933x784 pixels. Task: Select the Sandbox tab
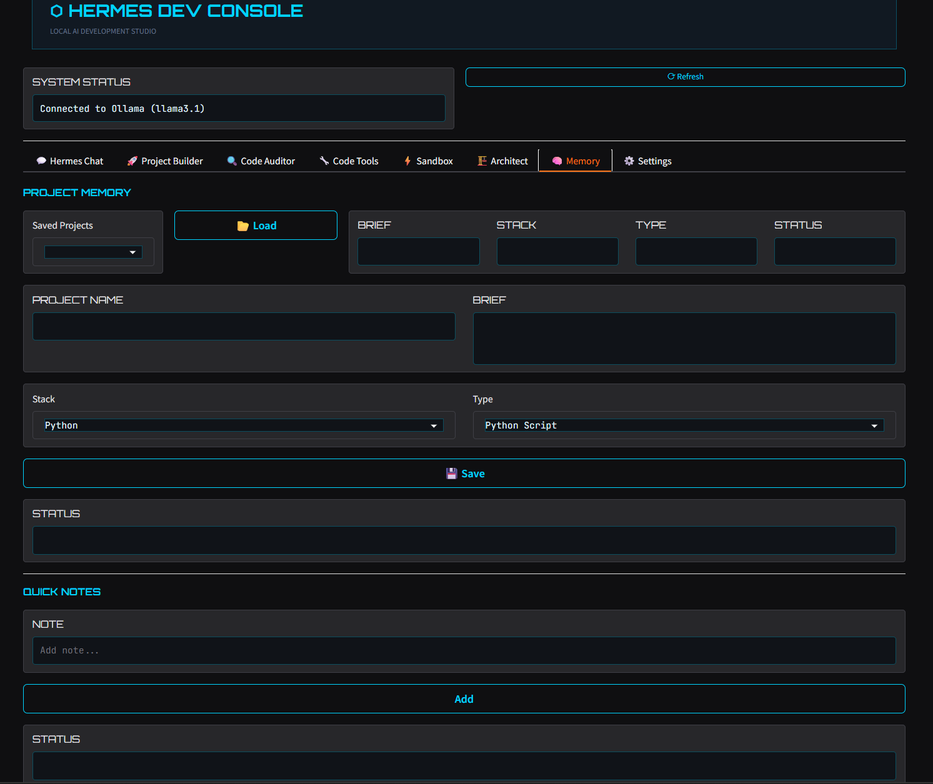(x=428, y=161)
